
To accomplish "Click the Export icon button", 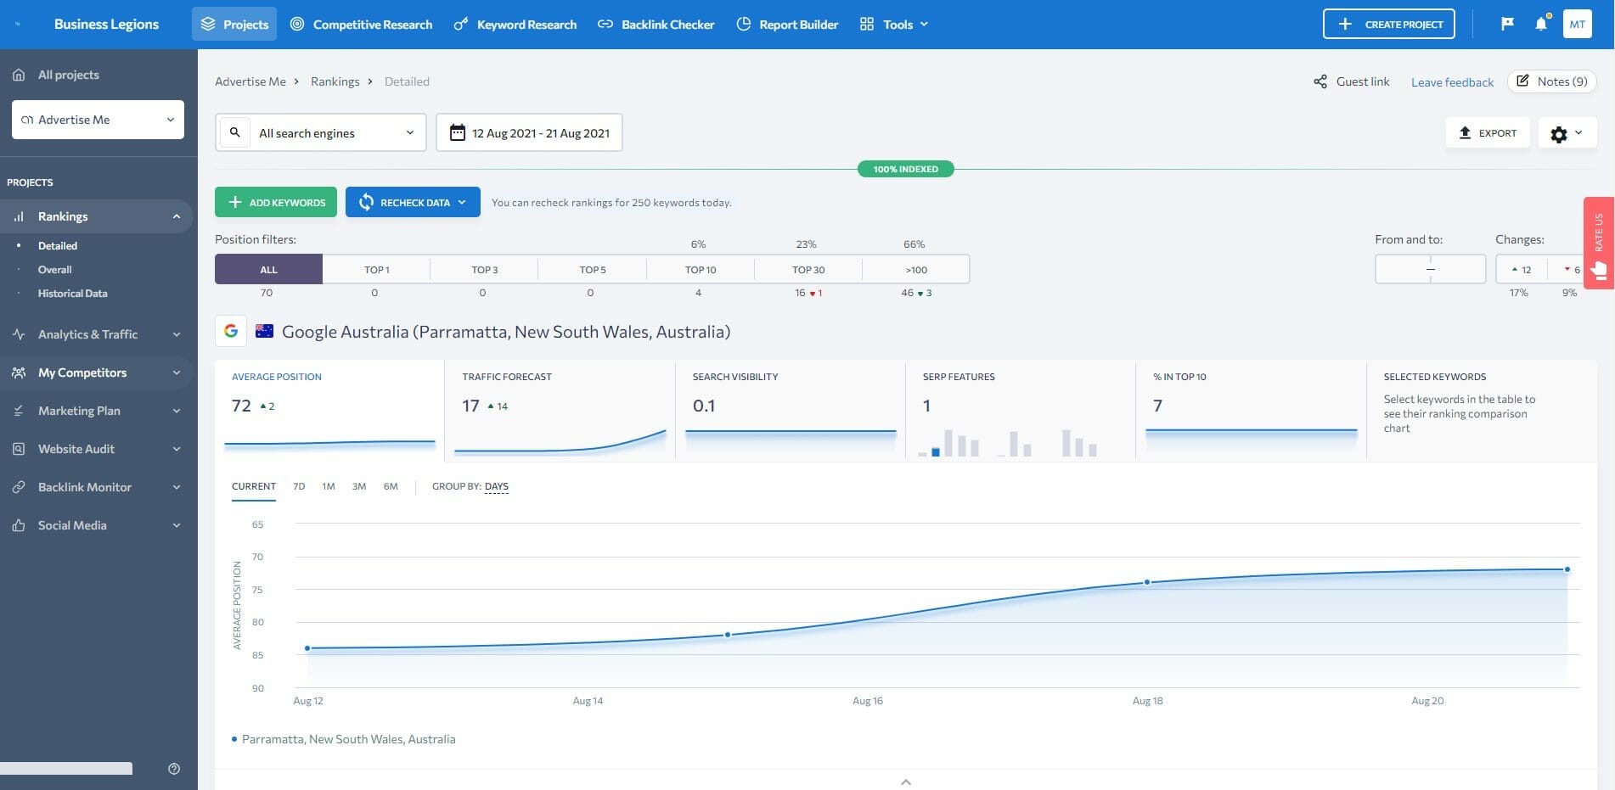I will click(x=1465, y=132).
